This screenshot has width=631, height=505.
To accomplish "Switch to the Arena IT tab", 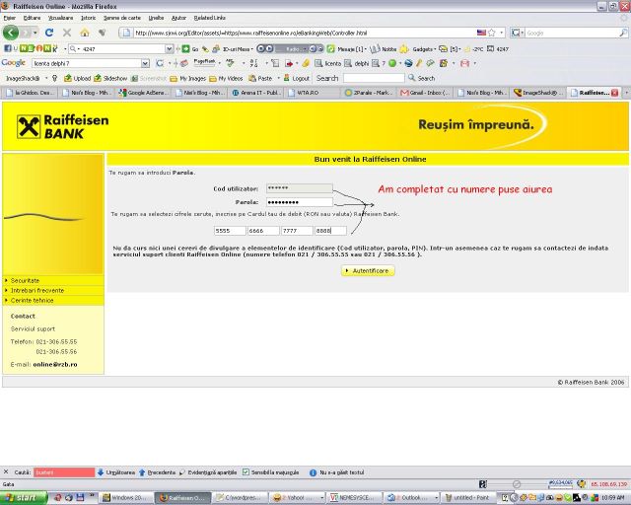I will coord(256,93).
